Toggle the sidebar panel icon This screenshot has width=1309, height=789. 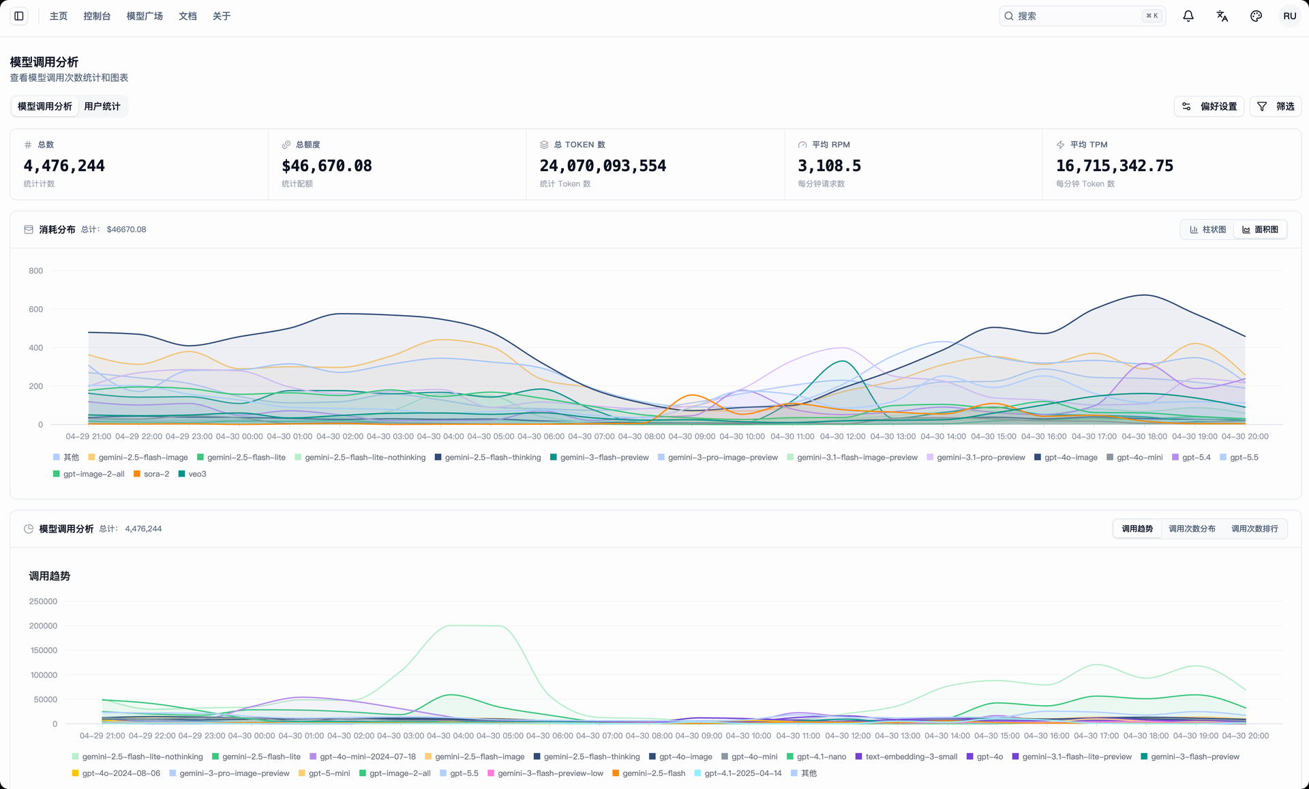pos(19,16)
